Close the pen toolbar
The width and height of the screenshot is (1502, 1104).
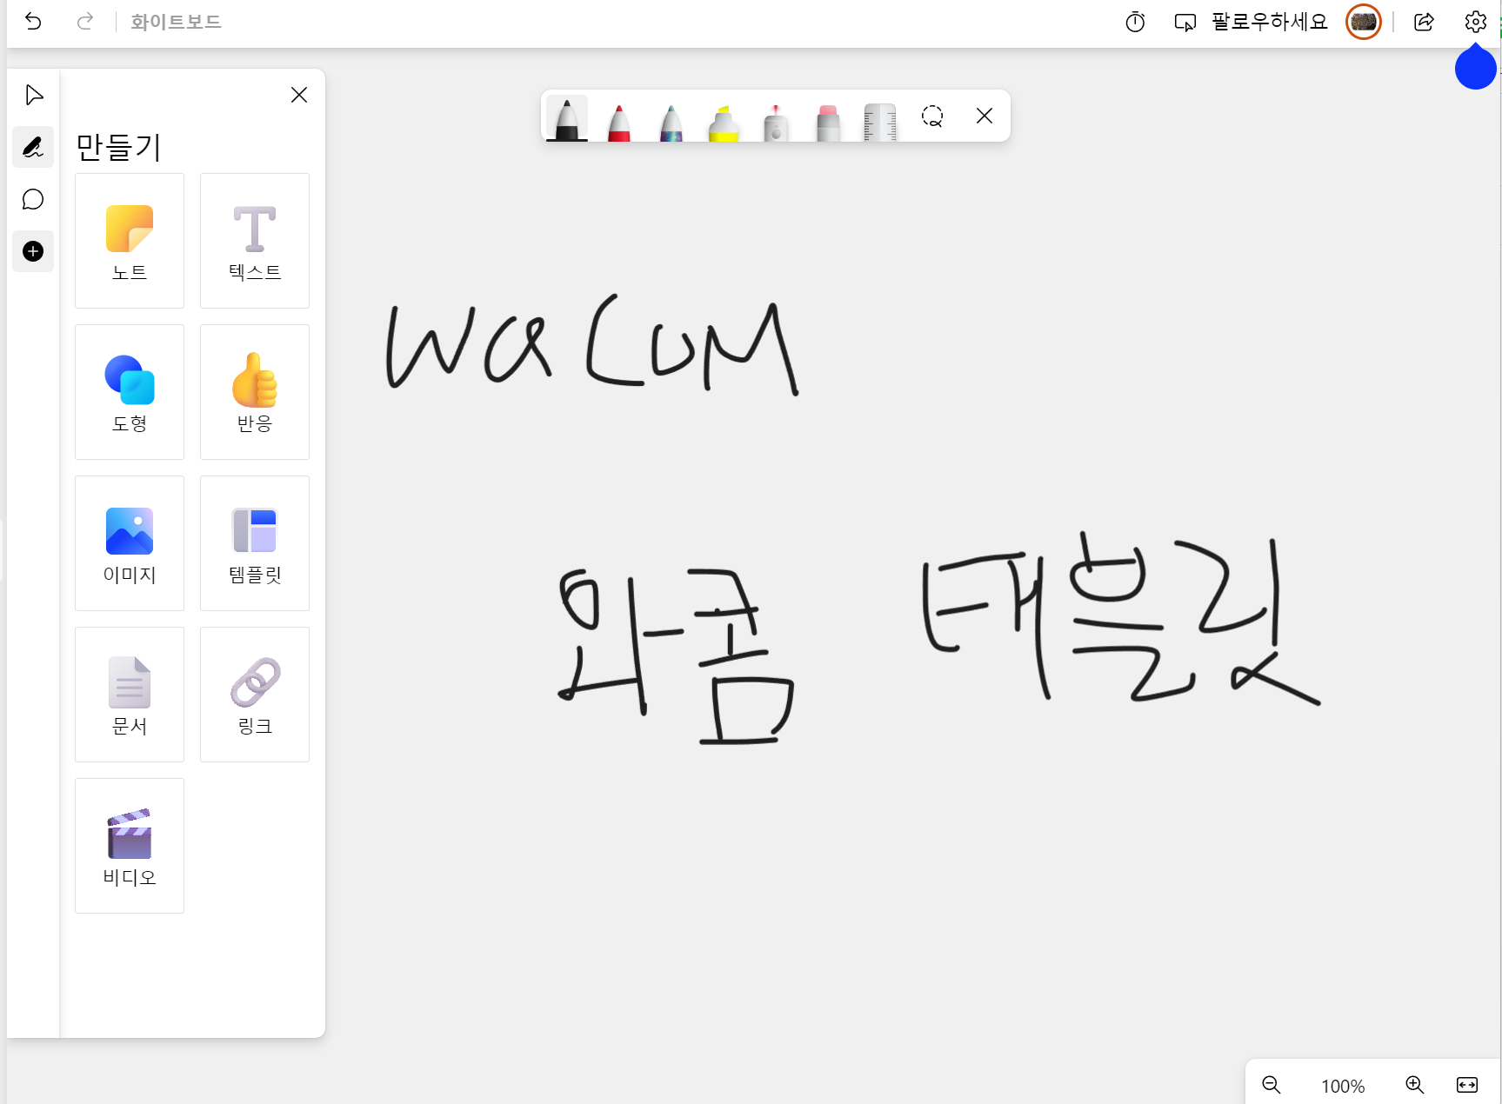point(985,116)
